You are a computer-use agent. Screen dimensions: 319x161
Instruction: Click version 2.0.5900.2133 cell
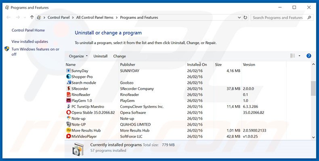coord(254,130)
